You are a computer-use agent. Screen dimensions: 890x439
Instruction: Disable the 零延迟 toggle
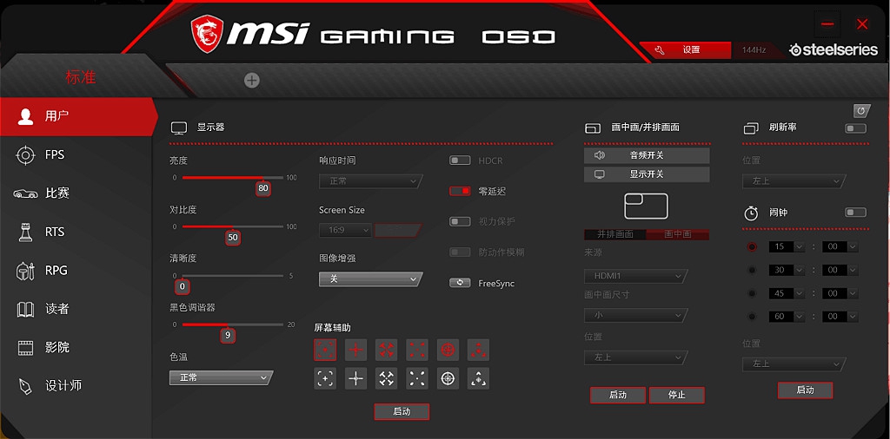(460, 192)
